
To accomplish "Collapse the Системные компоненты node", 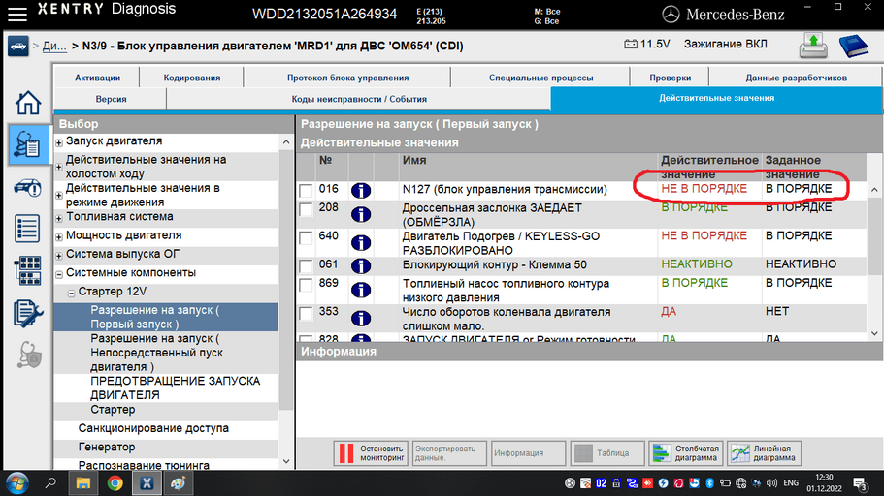I will click(59, 275).
